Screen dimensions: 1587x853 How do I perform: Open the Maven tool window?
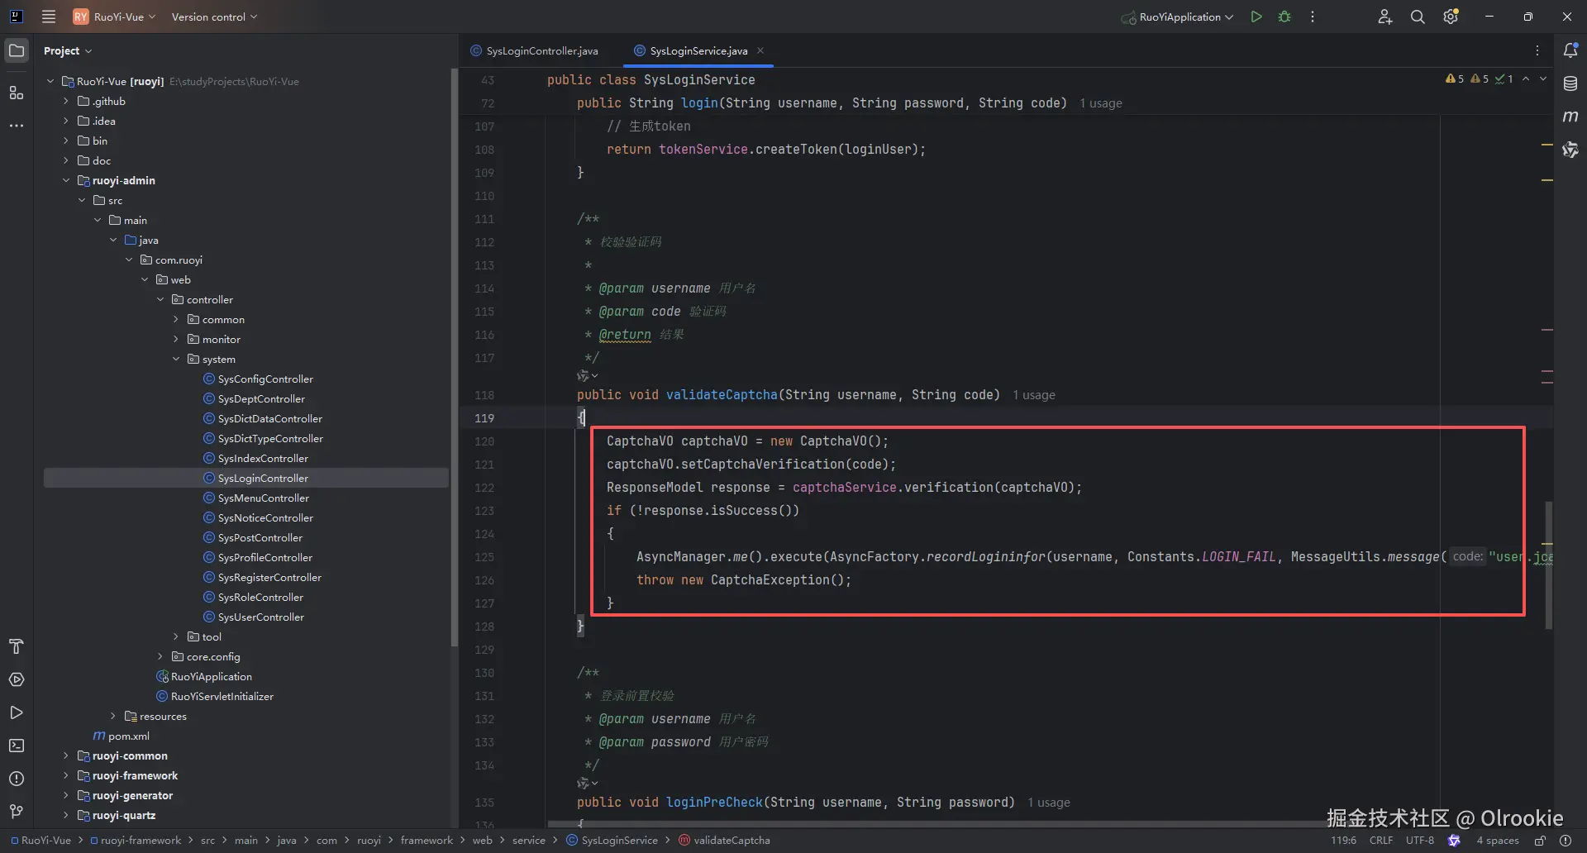pos(1570,117)
